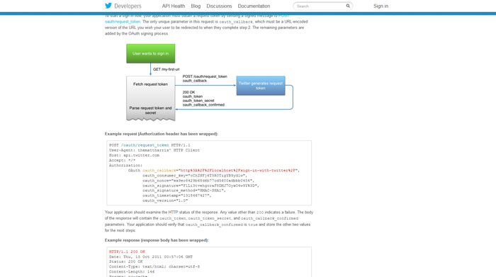Viewport: 496px width, 277px height.
Task: Click the /oauth/request_token link in example request
Action: pos(145,145)
